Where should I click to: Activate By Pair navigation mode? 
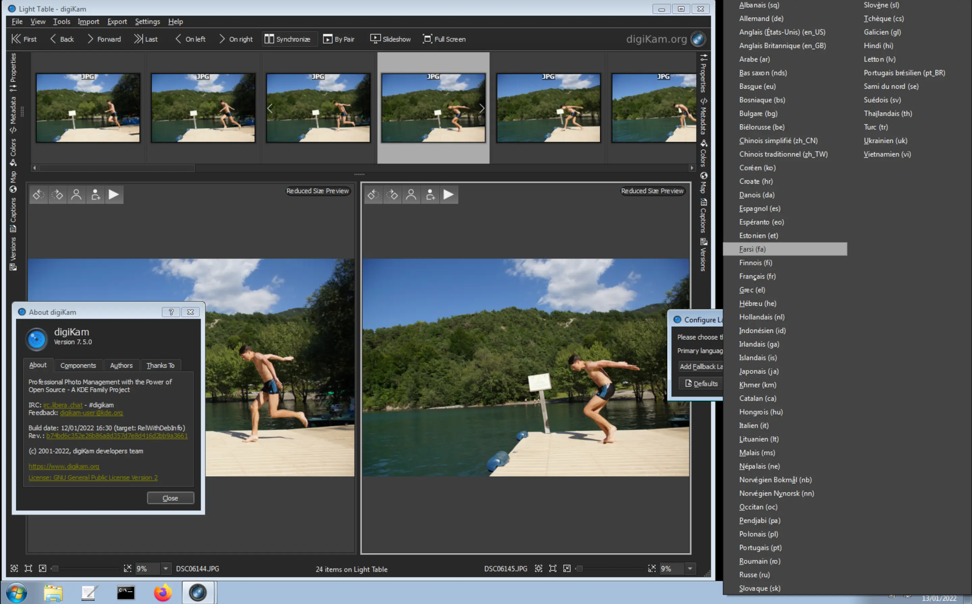[x=339, y=39]
